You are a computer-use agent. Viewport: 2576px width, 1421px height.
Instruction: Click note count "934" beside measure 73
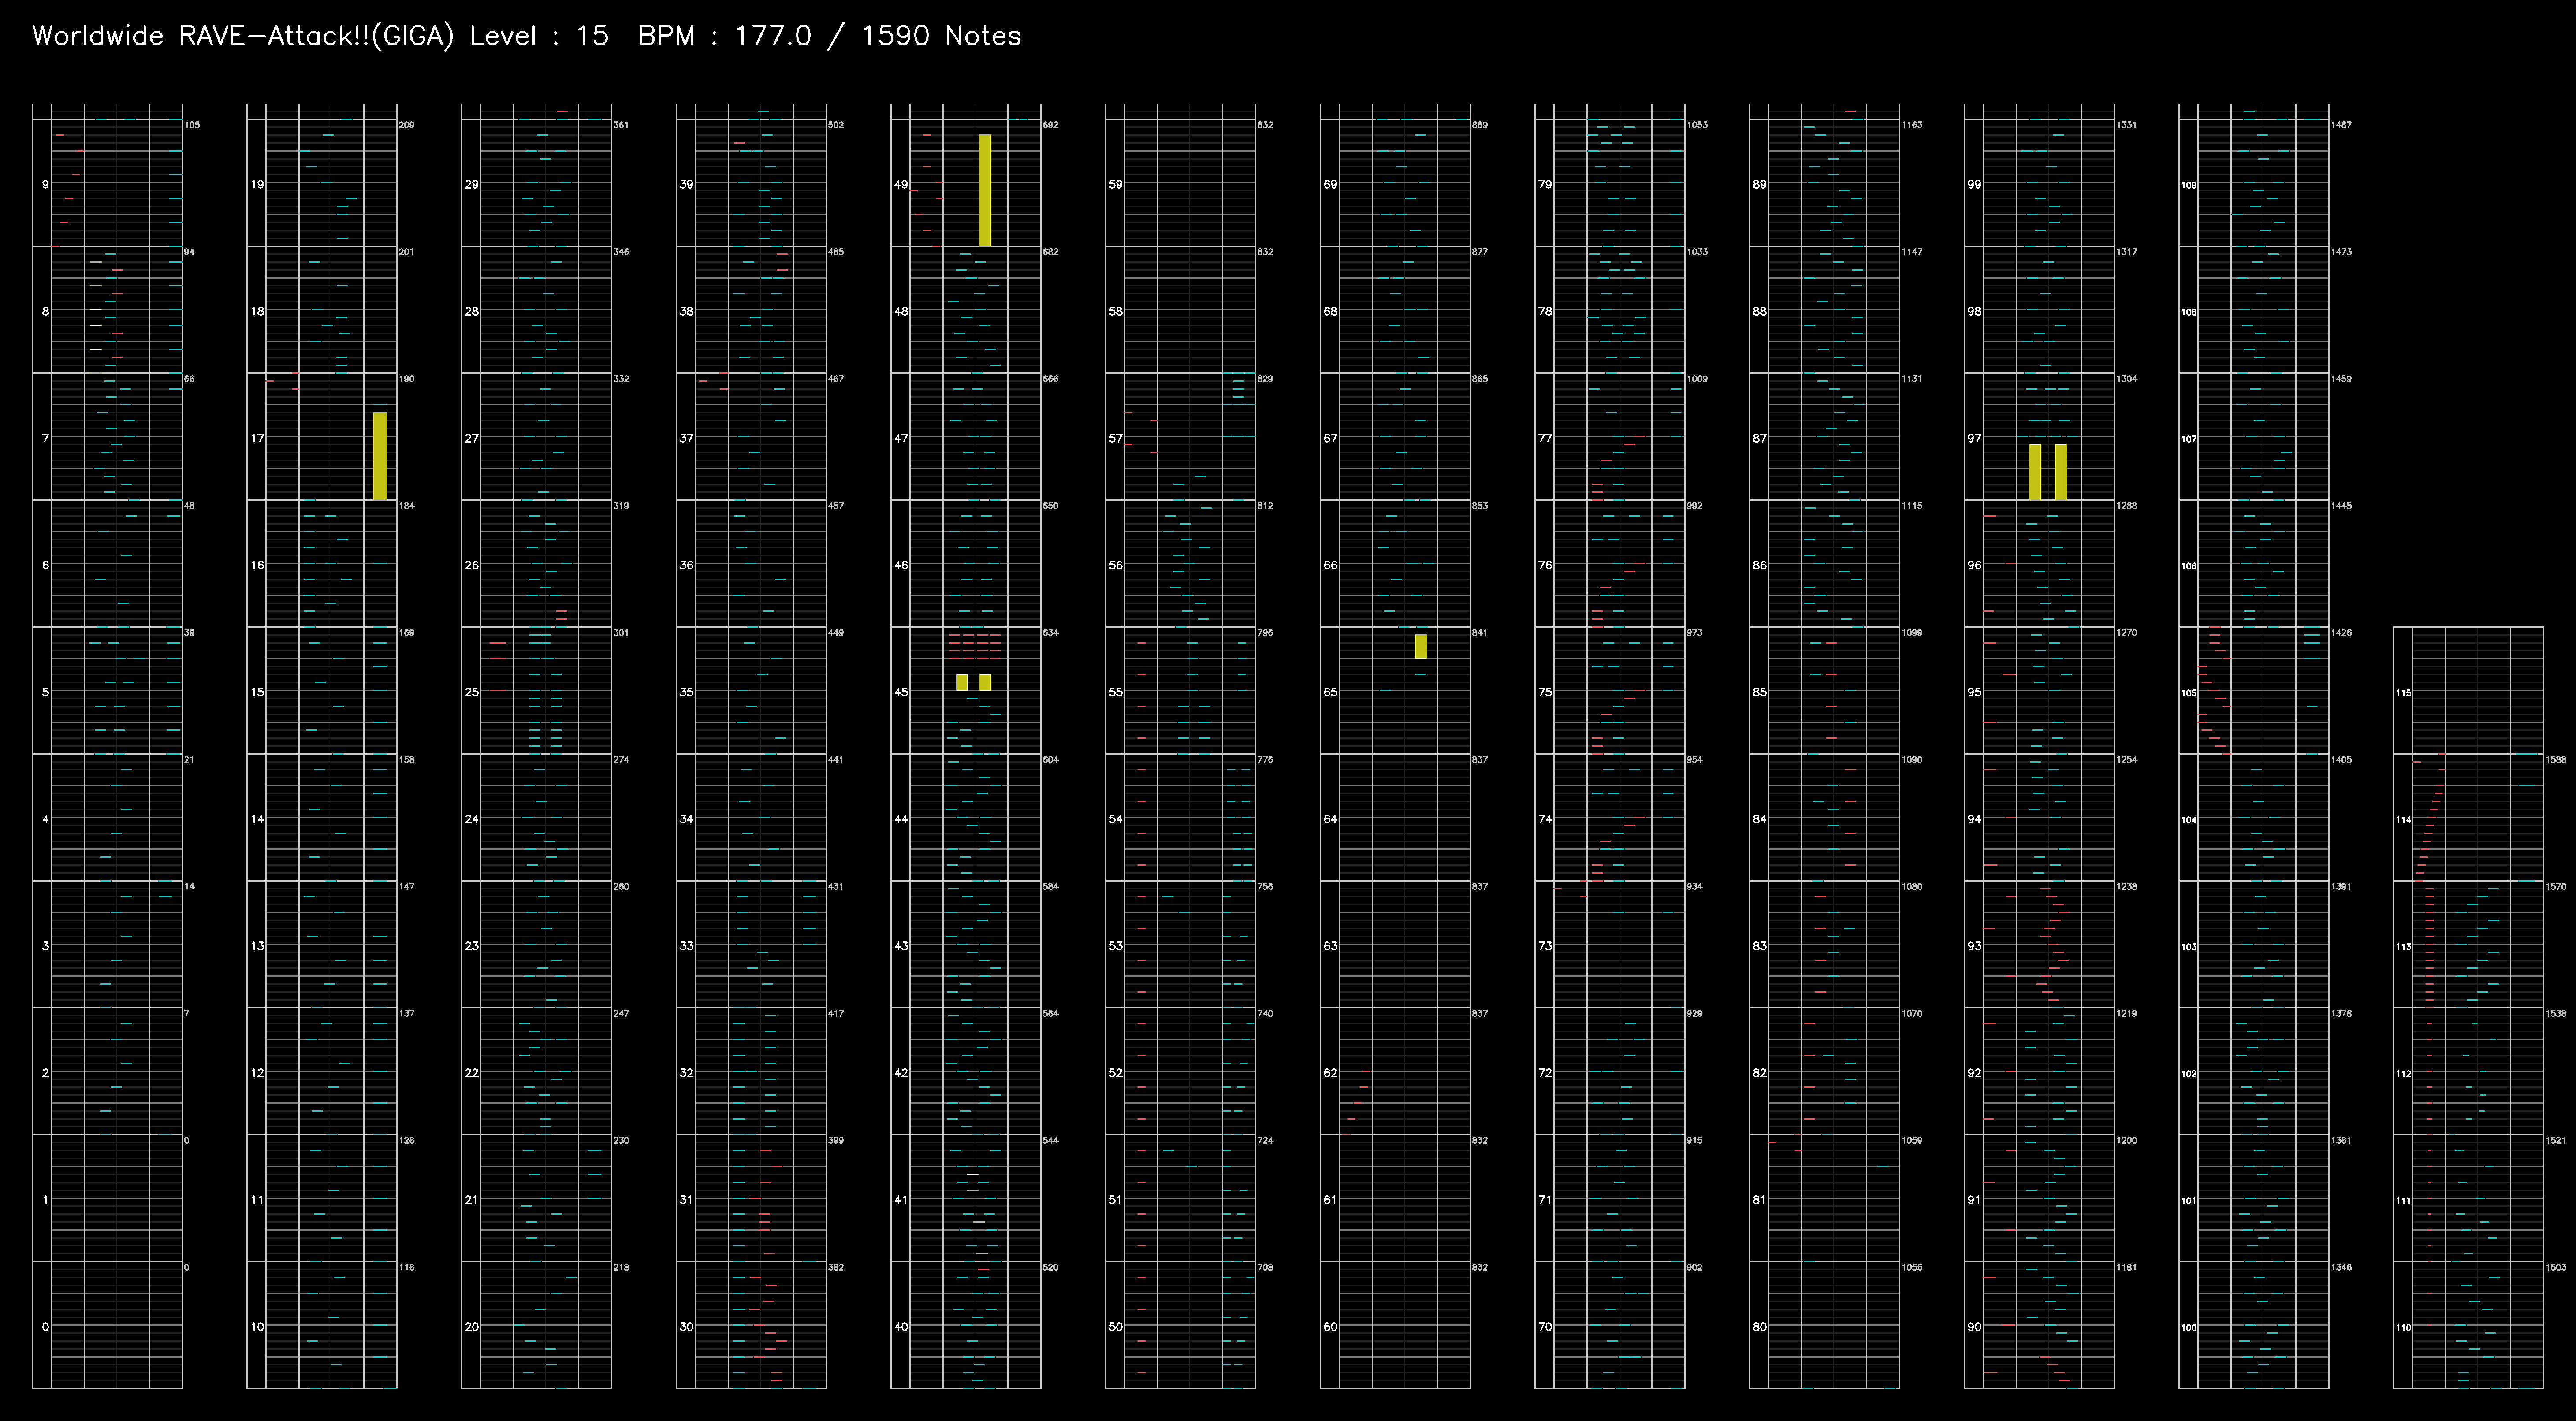(1695, 887)
